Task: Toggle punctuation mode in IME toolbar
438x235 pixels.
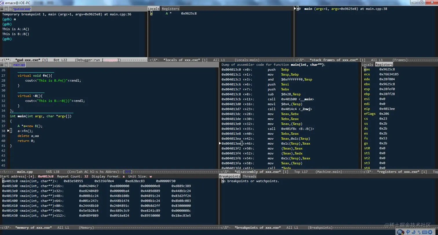Action: pyautogui.click(x=419, y=232)
